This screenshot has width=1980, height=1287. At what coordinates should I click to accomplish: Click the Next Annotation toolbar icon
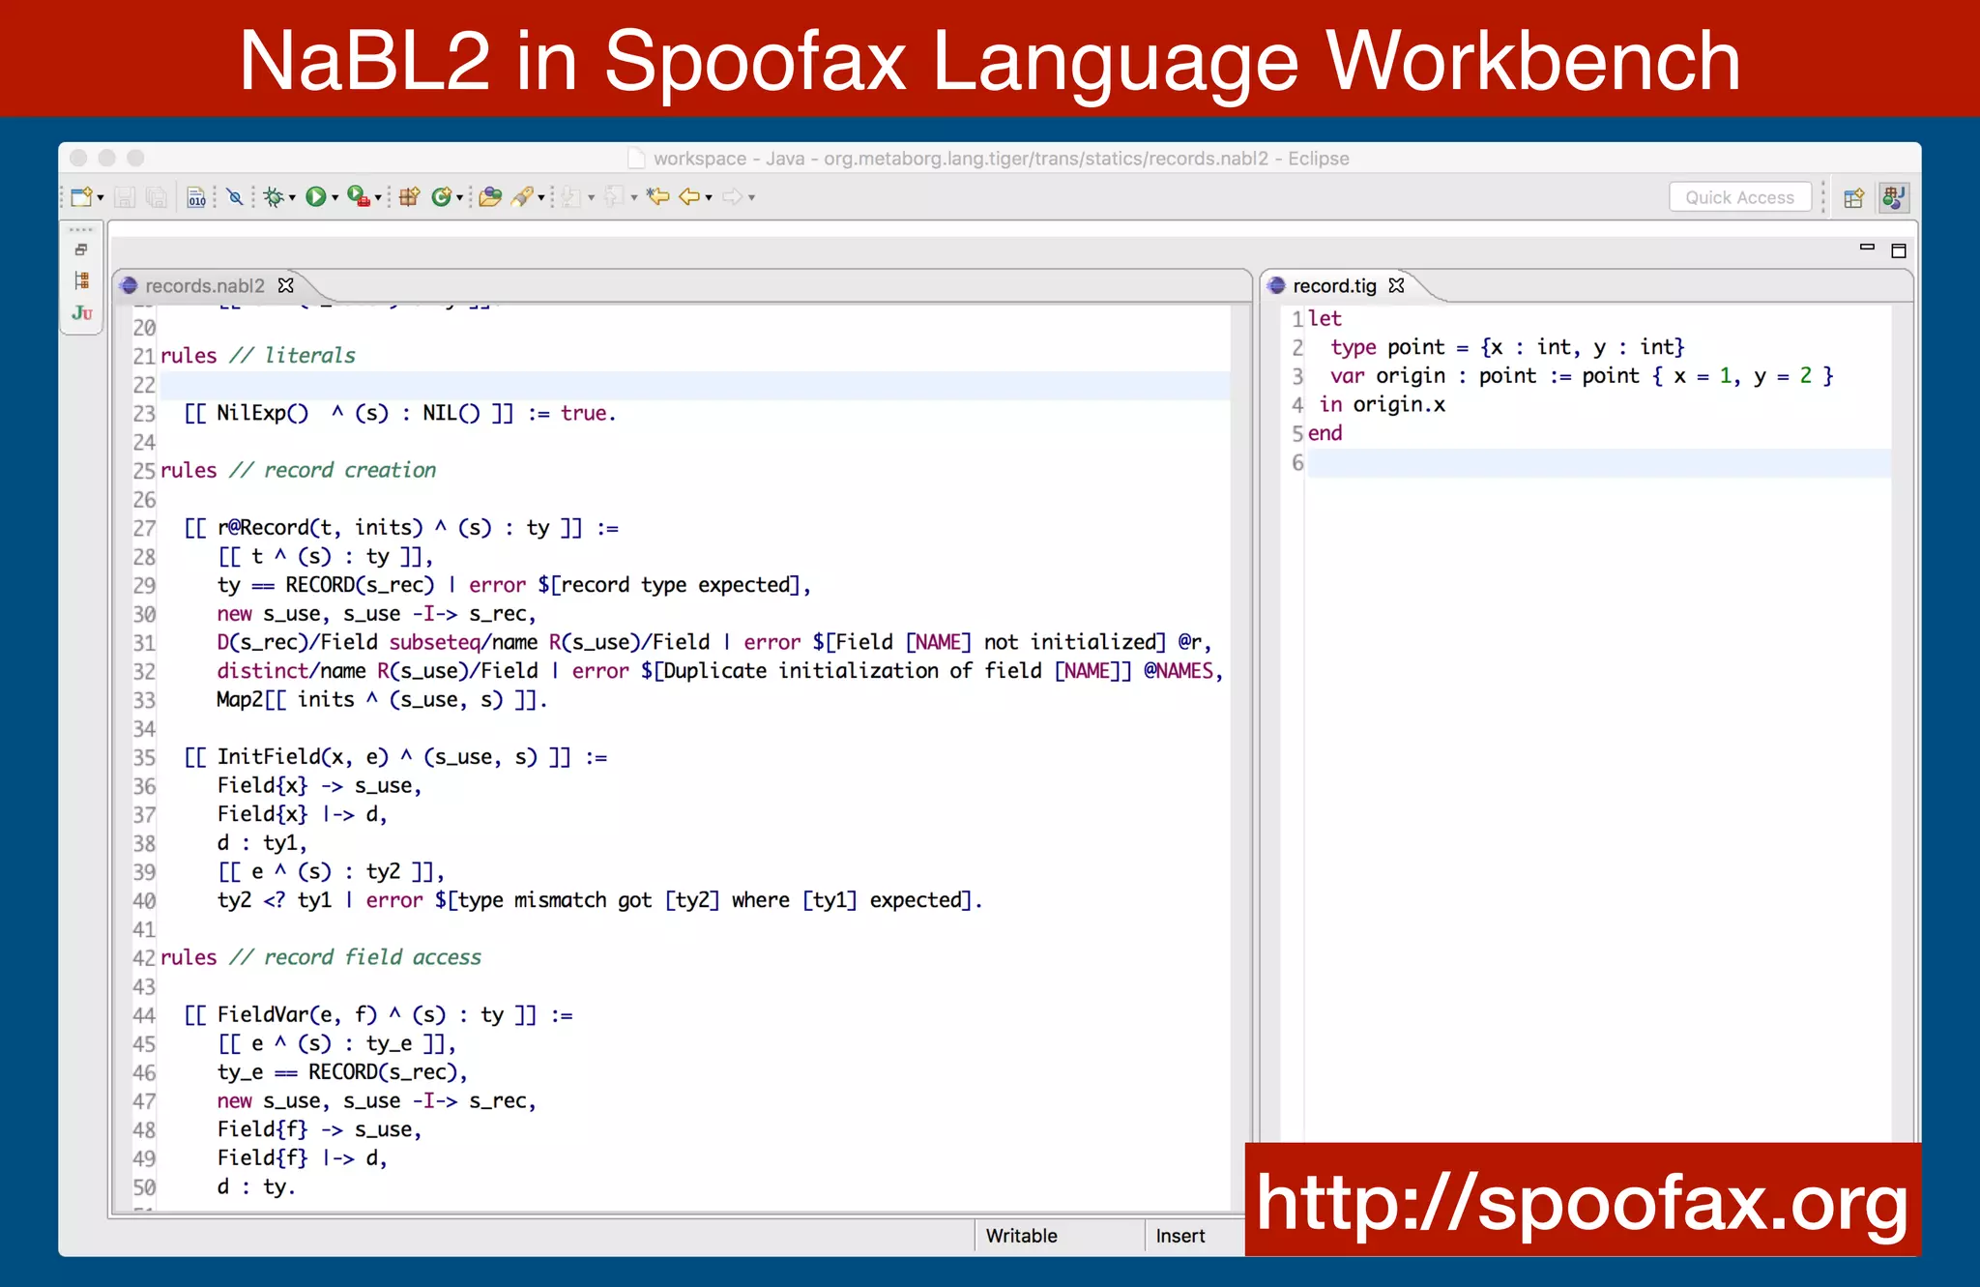coord(571,197)
